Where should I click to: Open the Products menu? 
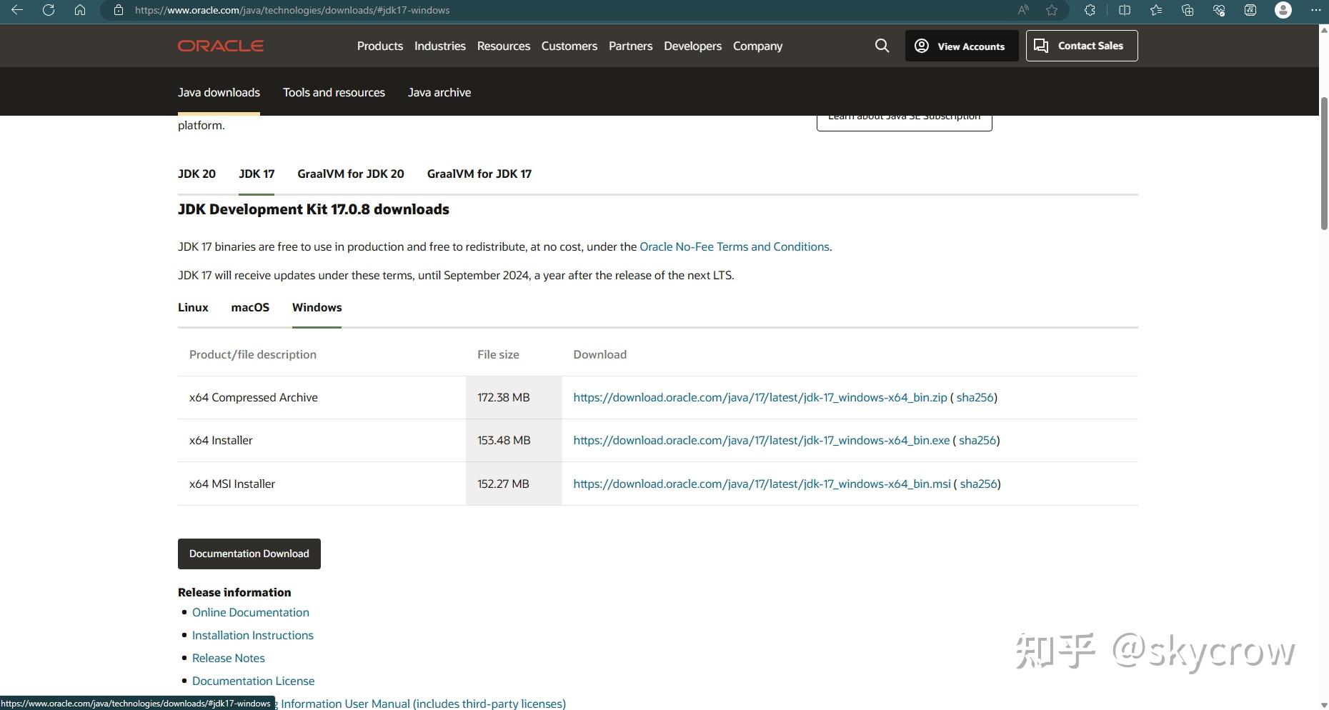(x=379, y=46)
